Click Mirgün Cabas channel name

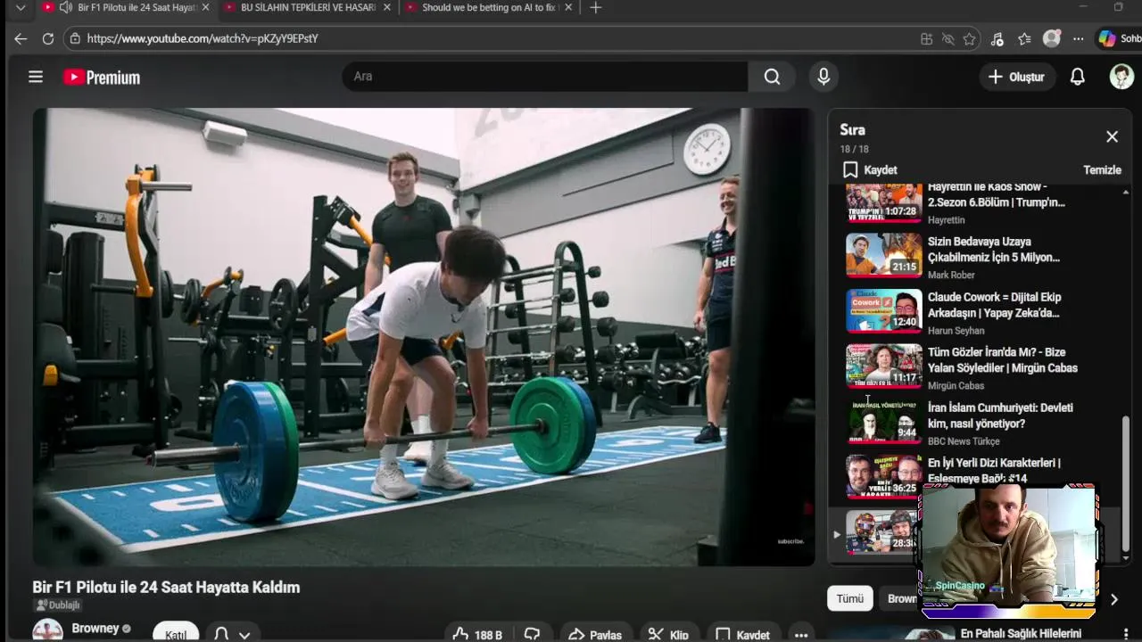click(956, 385)
